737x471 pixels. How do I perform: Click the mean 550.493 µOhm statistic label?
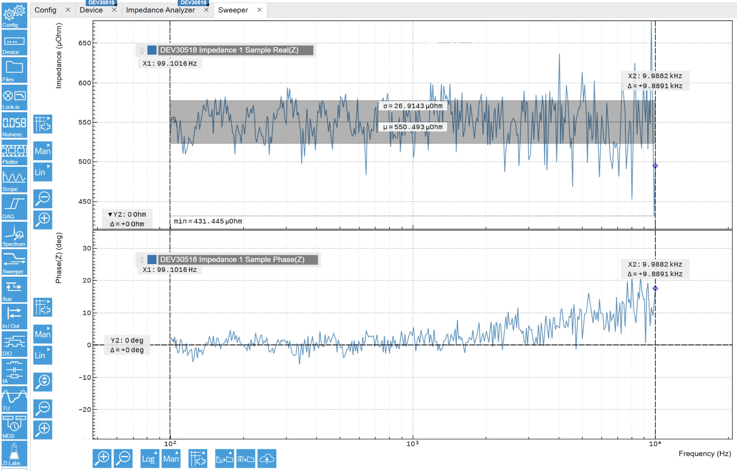[x=413, y=127]
